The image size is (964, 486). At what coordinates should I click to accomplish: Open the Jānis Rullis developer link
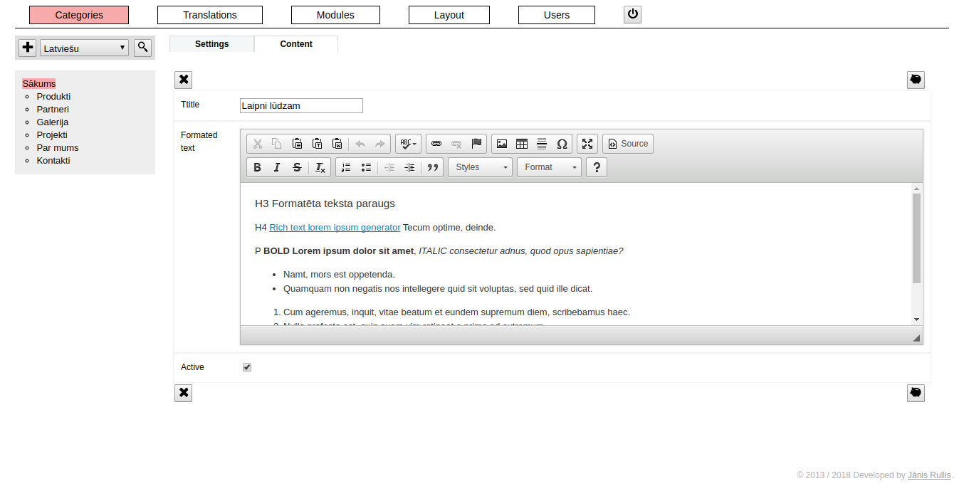point(930,475)
